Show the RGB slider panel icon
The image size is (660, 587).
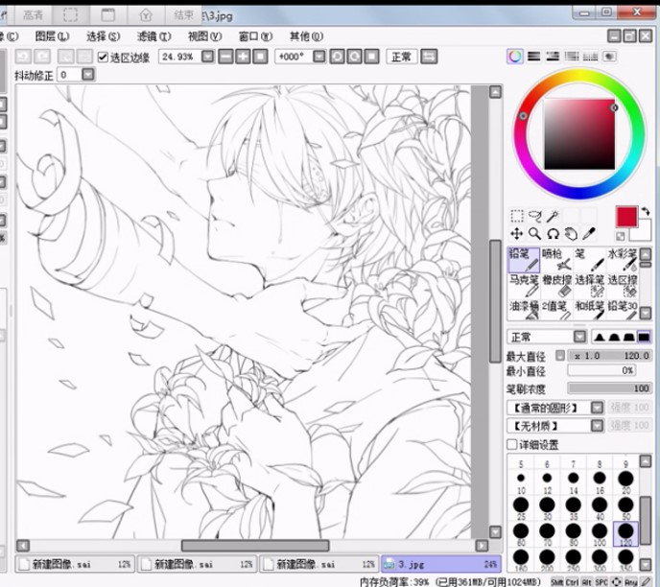534,57
